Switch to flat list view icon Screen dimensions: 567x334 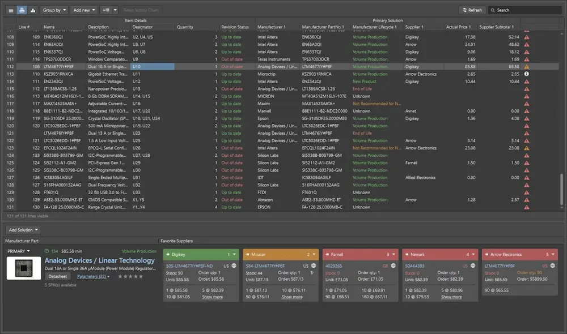(11, 10)
